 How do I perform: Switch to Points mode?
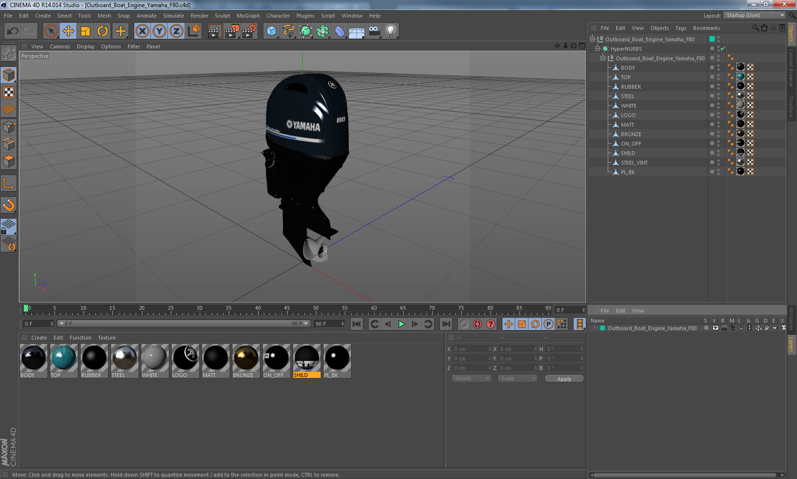coord(9,127)
